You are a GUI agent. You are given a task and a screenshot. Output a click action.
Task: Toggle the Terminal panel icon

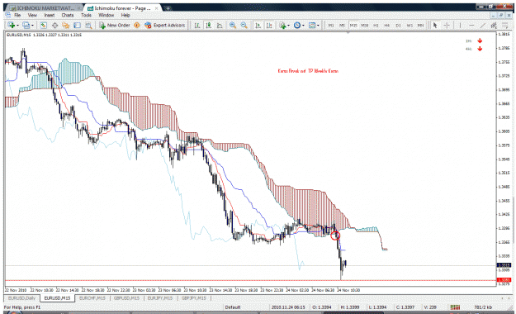click(77, 25)
